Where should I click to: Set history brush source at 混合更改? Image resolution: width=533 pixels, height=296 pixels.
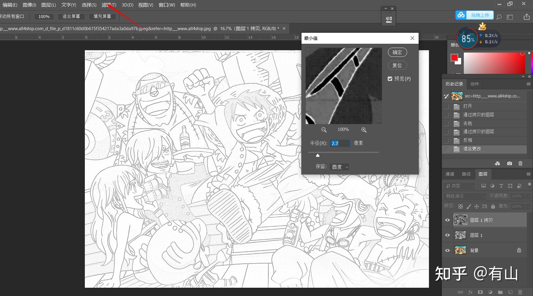[446, 149]
